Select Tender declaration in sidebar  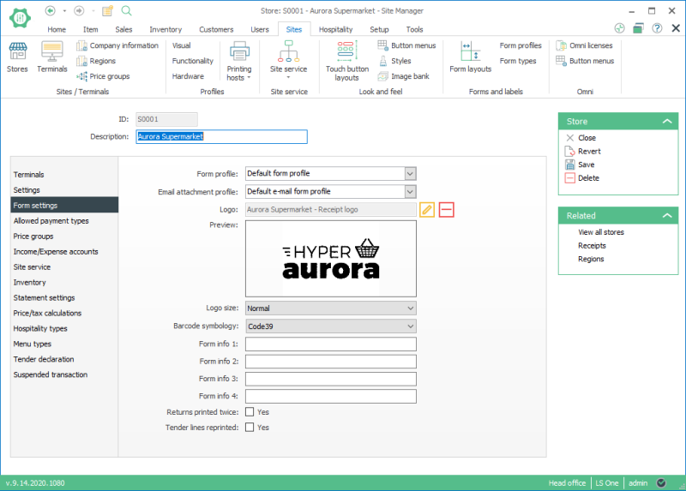pyautogui.click(x=64, y=359)
